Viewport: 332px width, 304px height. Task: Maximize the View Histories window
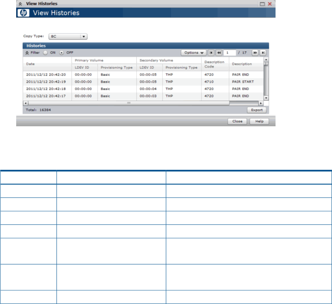point(262,4)
